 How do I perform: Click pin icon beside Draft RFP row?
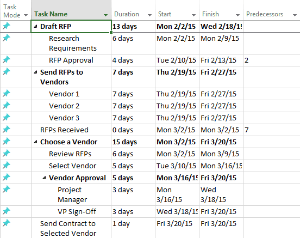click(x=7, y=26)
